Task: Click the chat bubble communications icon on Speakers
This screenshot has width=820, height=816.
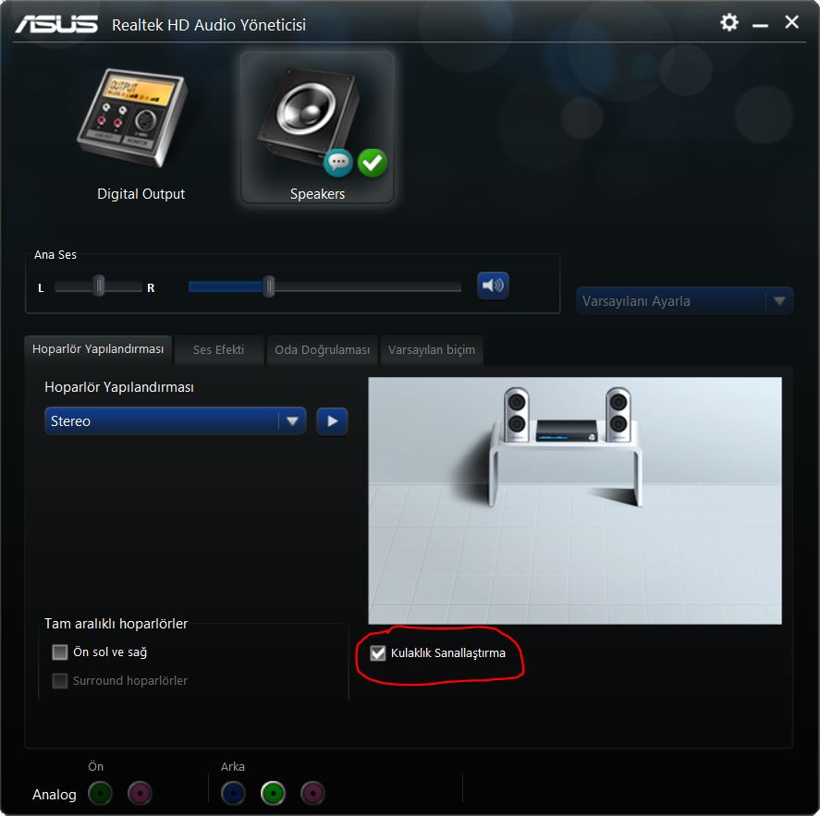Action: coord(337,163)
